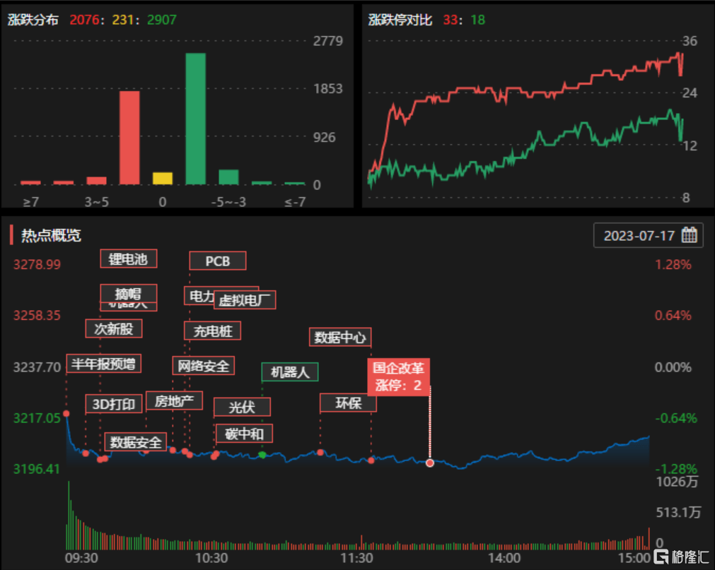Image resolution: width=715 pixels, height=570 pixels.
Task: Select the 环保 hotspot tag
Action: (x=348, y=403)
